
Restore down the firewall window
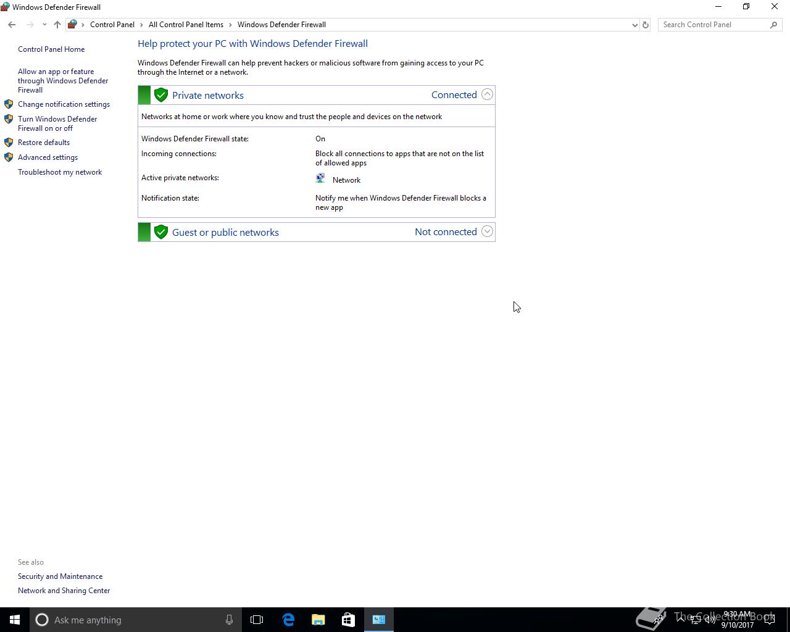(746, 7)
